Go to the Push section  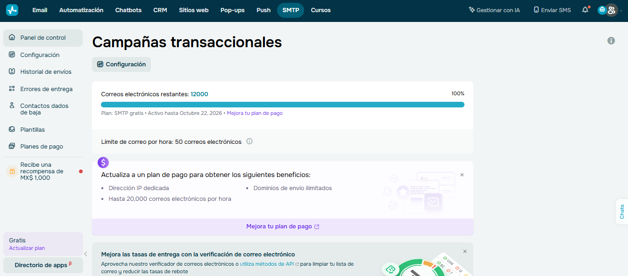tap(264, 10)
